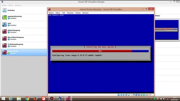This screenshot has width=180, height=101.
Task: Click the taskbar clock and date
Action: point(174,99)
